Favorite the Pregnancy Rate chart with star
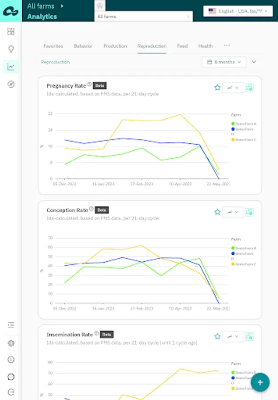The image size is (278, 400). [x=217, y=88]
